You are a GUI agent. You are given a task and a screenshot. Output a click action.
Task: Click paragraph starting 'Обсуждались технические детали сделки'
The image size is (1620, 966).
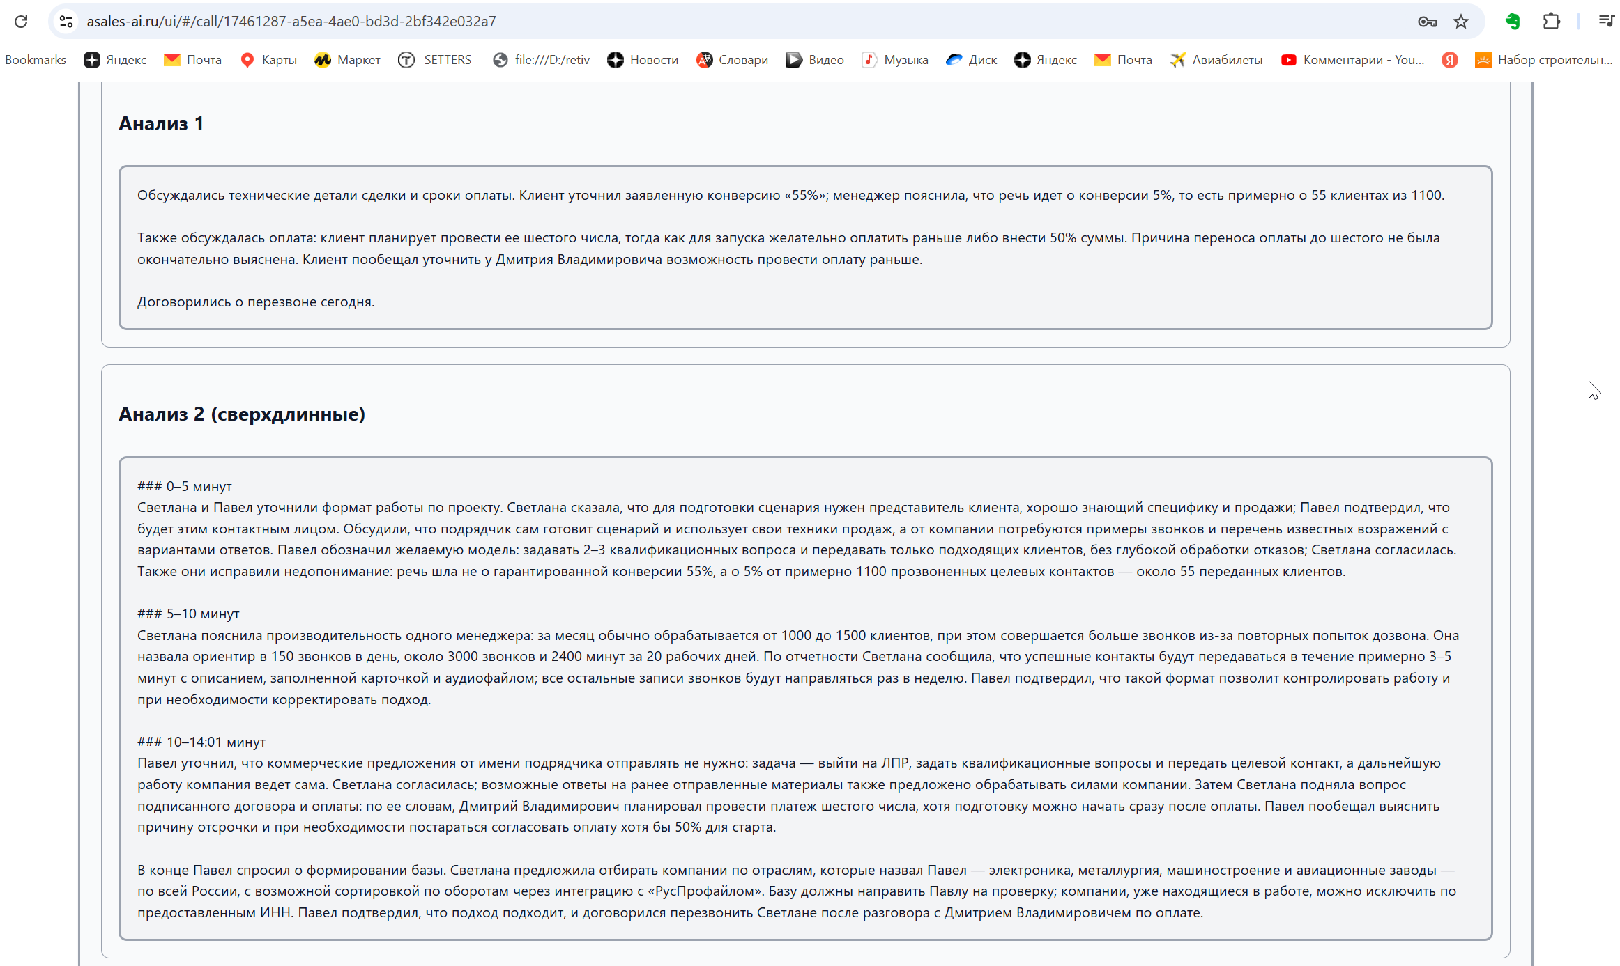pyautogui.click(x=790, y=195)
